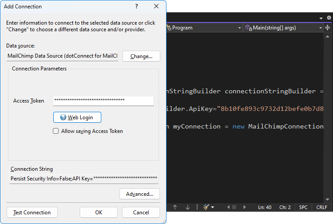Image resolution: width=333 pixels, height=224 pixels.
Task: Open the editor tab overflow dropdown arrow
Action: pyautogui.click(x=321, y=18)
